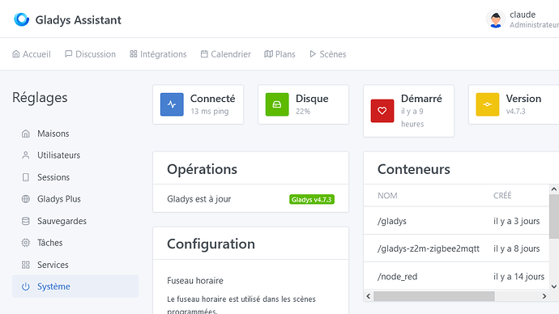Switch to the Calendrier tab
Image resolution: width=559 pixels, height=314 pixels.
226,54
